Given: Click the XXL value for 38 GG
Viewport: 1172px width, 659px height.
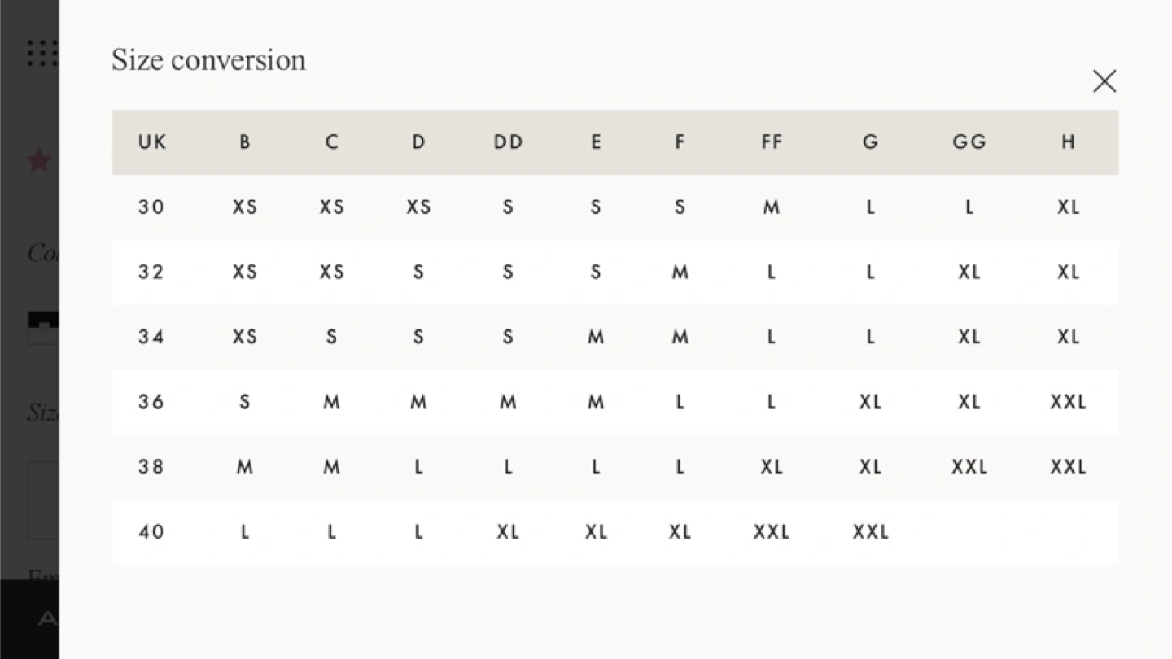Looking at the screenshot, I should point(969,467).
